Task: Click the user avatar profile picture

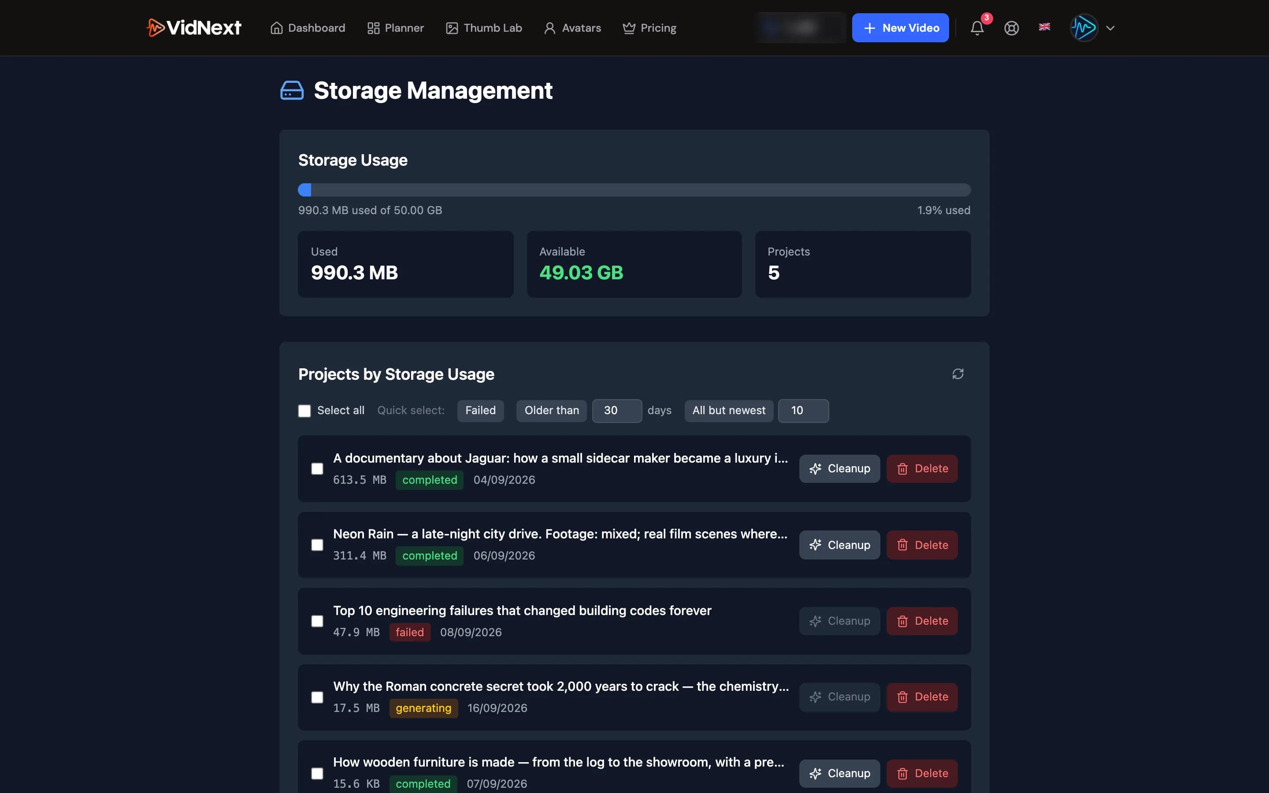Action: [x=1084, y=28]
